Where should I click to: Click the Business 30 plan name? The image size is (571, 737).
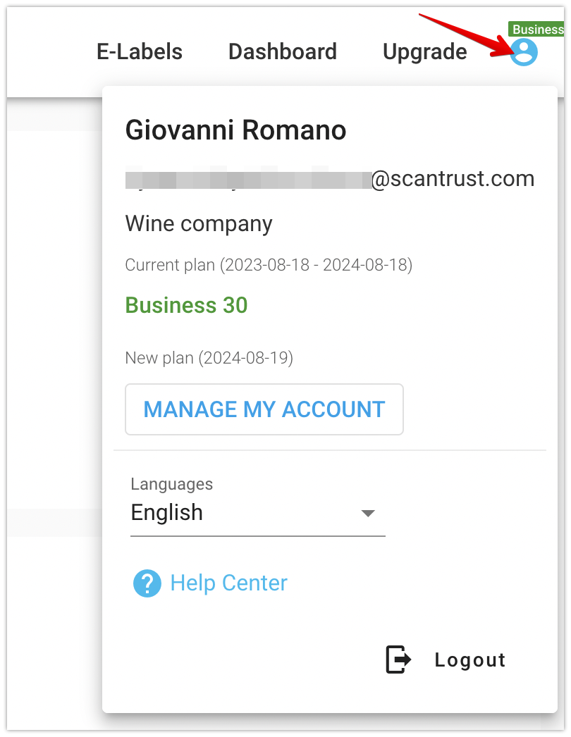tap(186, 306)
